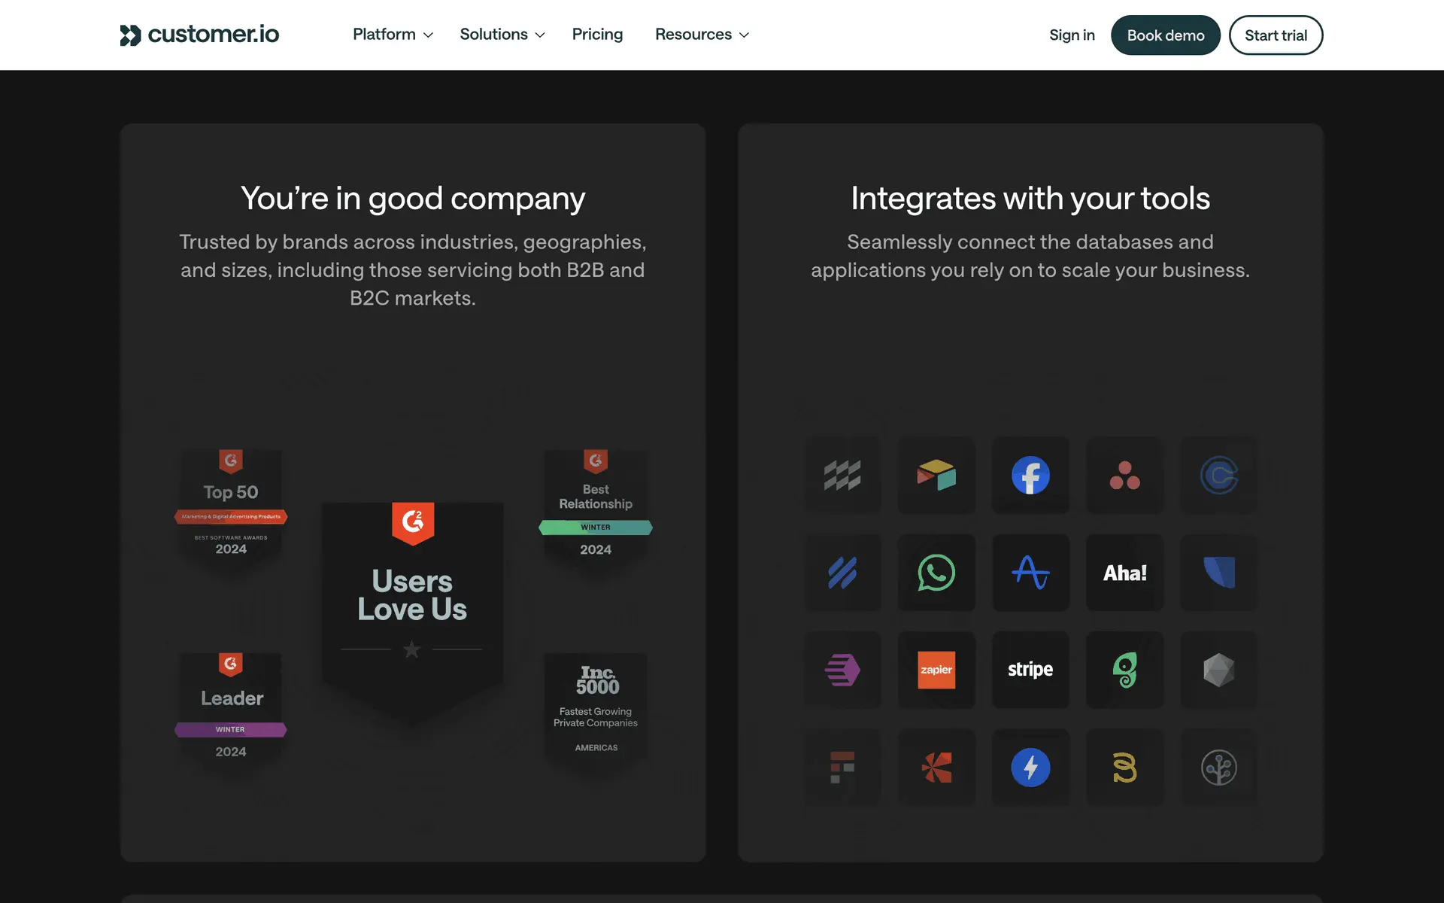The image size is (1444, 903).
Task: Click the Users Love Us G2 badge
Action: (x=412, y=594)
